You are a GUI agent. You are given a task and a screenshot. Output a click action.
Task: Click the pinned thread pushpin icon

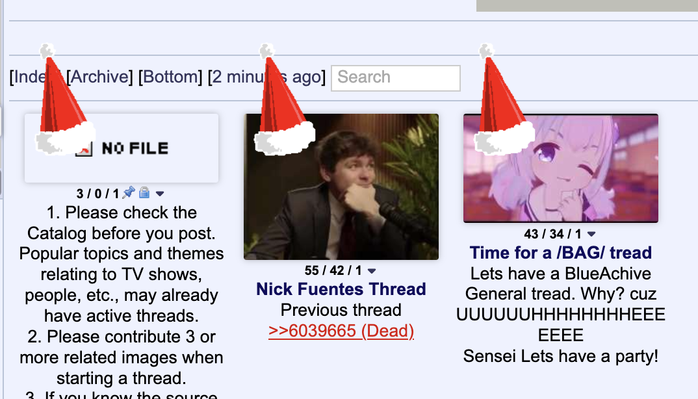(x=129, y=192)
